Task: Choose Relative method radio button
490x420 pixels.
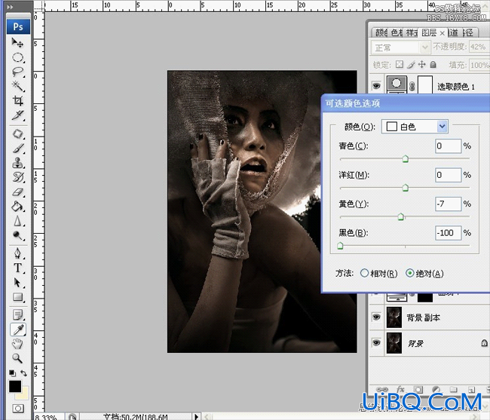Action: [x=364, y=273]
